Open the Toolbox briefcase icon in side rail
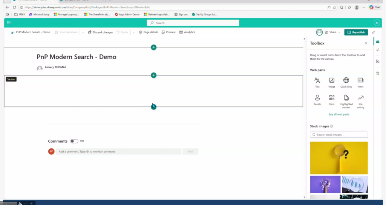This screenshot has width=386, height=205. click(x=378, y=42)
